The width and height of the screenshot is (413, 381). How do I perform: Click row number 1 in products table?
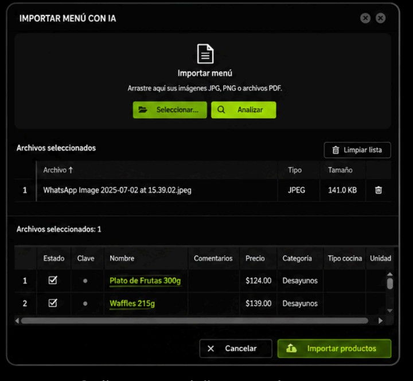coord(25,281)
